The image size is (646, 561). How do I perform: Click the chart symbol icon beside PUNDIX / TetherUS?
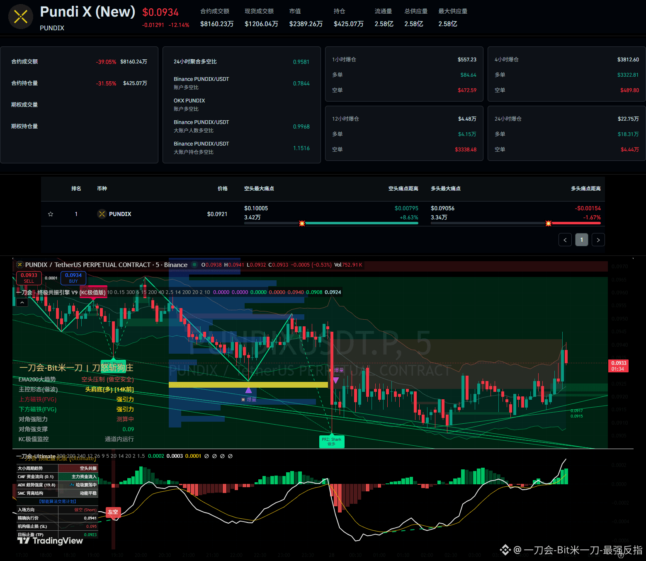[x=19, y=265]
